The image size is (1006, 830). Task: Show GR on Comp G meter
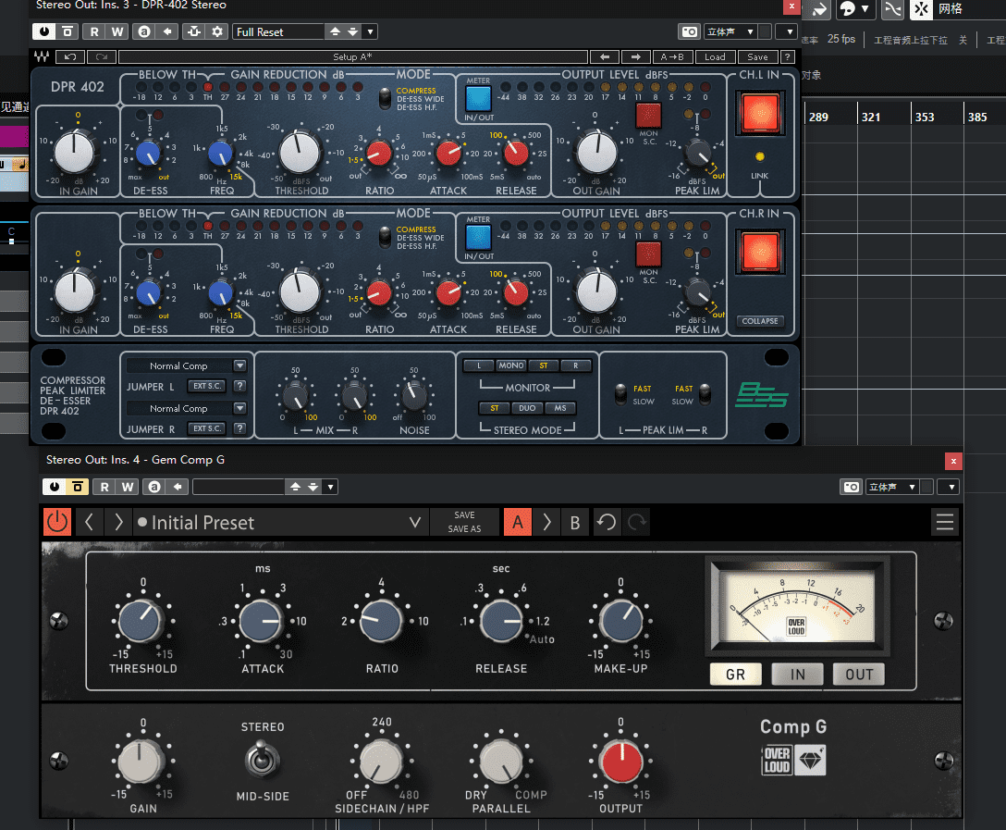pos(735,674)
